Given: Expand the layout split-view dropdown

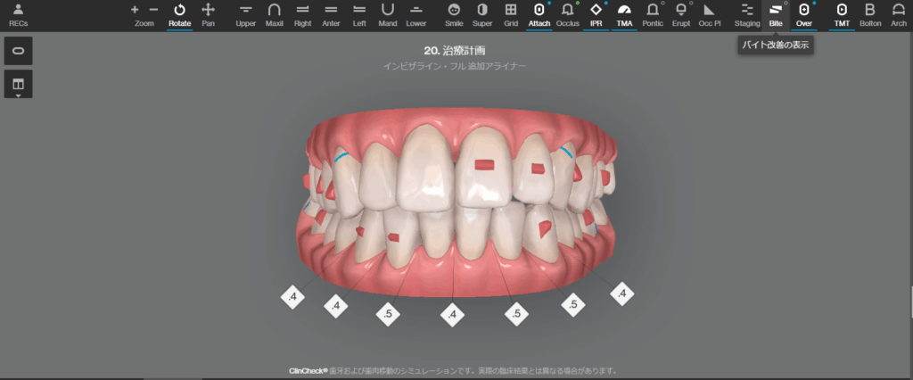Looking at the screenshot, I should click(18, 84).
